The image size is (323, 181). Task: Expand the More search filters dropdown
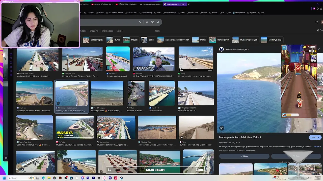pyautogui.click(x=120, y=31)
